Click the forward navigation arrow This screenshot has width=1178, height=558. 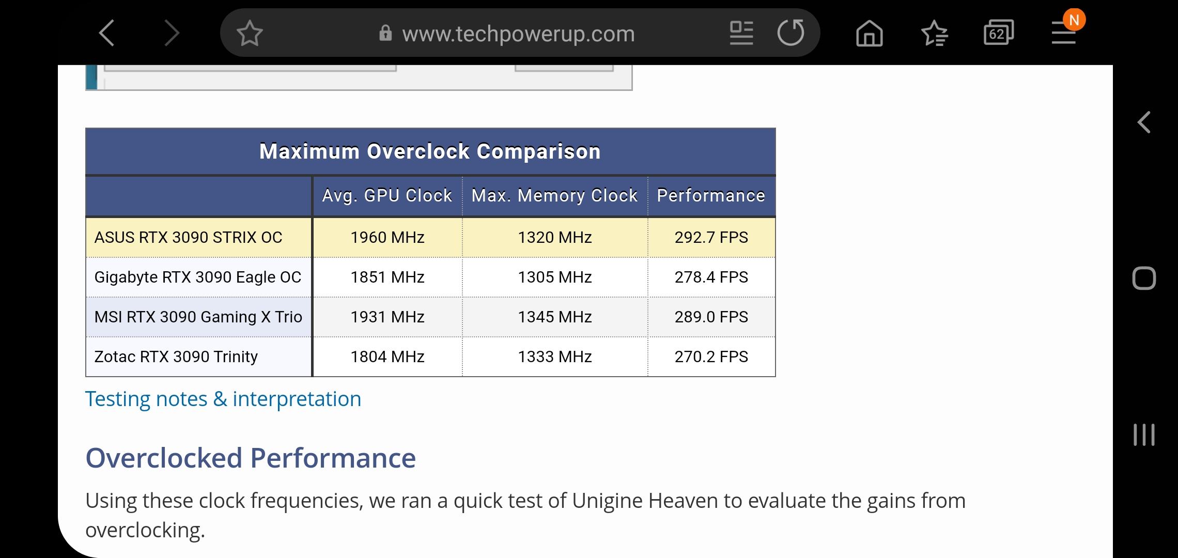click(x=171, y=33)
